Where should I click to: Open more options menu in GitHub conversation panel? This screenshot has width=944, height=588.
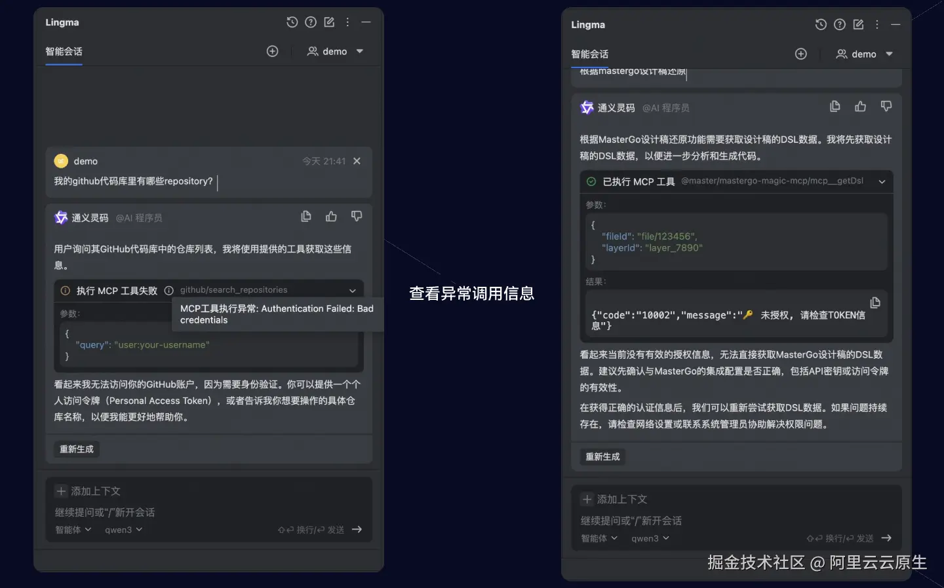(x=347, y=22)
